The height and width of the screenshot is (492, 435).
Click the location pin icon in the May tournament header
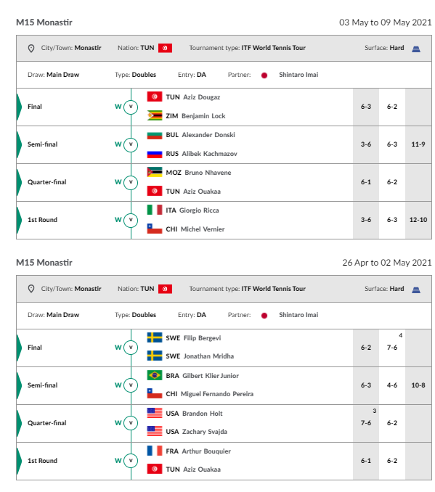click(31, 49)
